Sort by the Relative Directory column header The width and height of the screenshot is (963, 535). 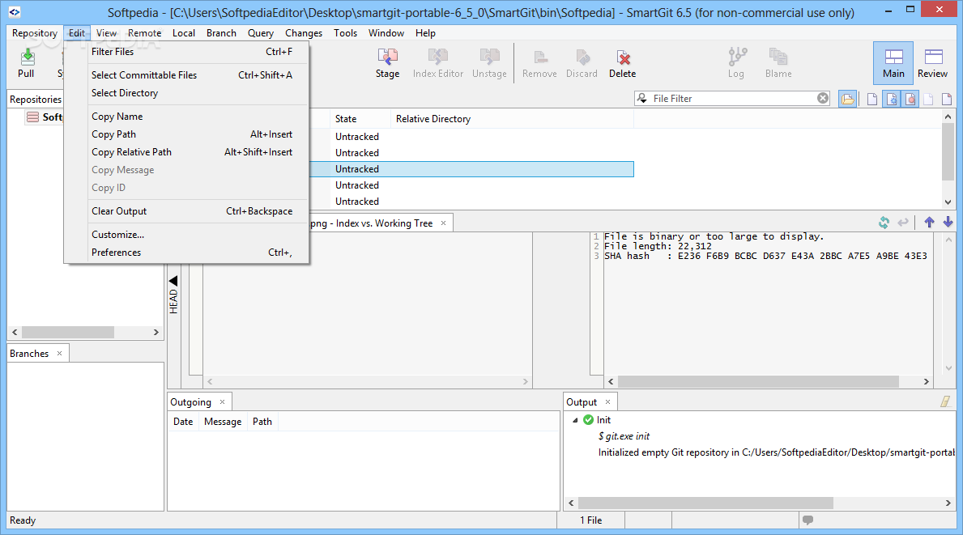(x=511, y=119)
